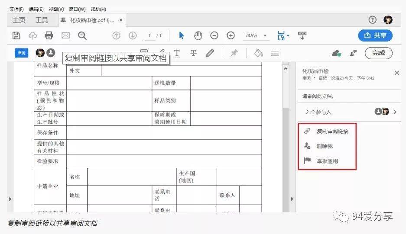This screenshot has height=234, width=406.
Task: Select the arrow selection tool
Action: click(182, 35)
